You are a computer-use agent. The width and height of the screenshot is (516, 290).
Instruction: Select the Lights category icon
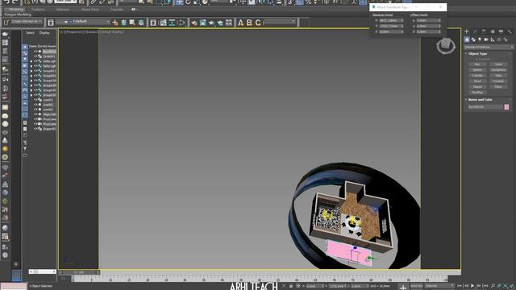480,39
